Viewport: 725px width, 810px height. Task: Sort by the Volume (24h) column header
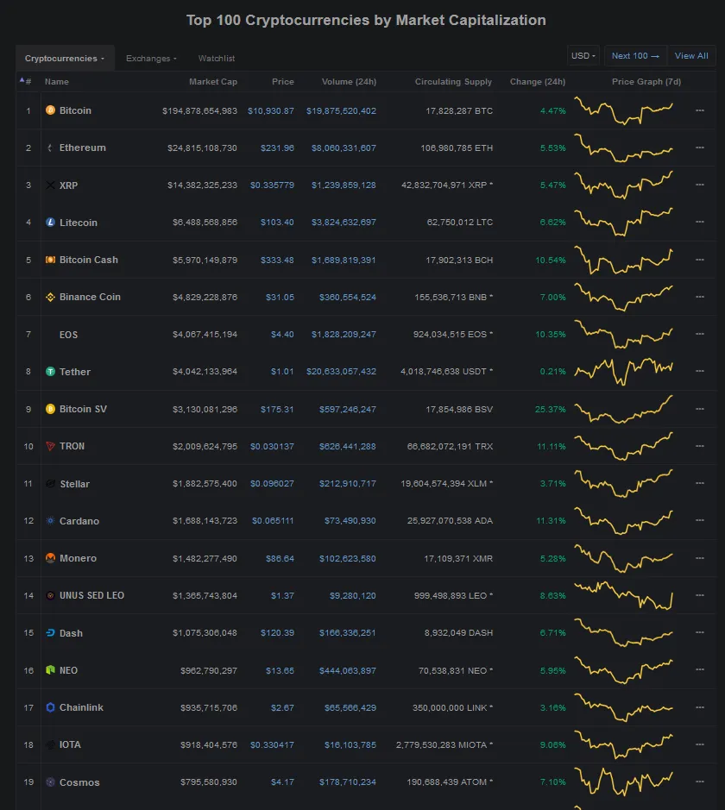(349, 82)
